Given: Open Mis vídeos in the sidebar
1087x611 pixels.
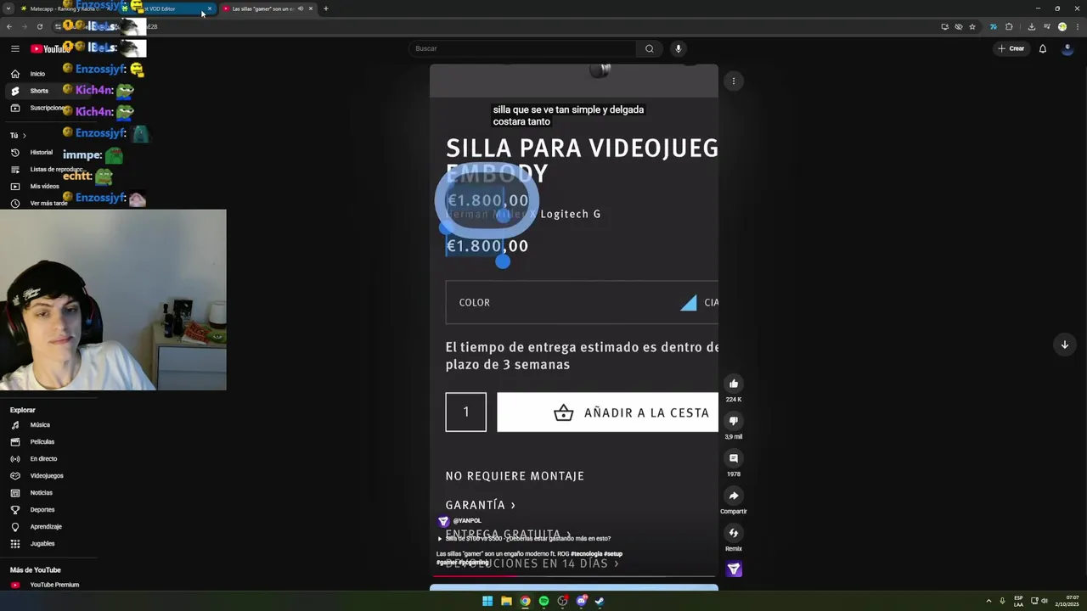Looking at the screenshot, I should pos(44,187).
